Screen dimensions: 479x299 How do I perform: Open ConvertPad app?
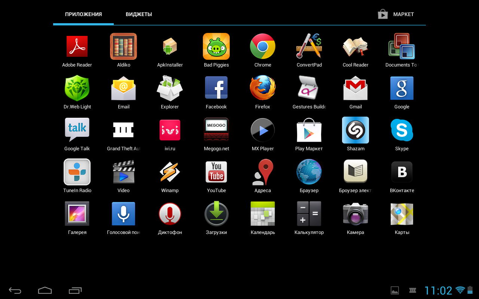309,46
